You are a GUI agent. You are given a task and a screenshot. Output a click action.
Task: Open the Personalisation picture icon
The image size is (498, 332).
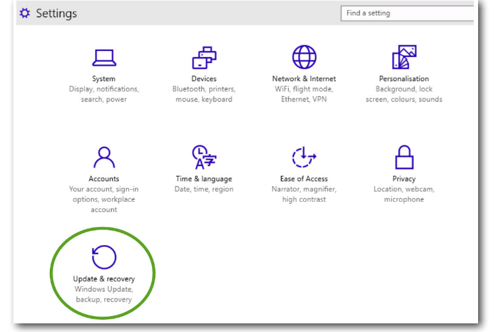404,57
